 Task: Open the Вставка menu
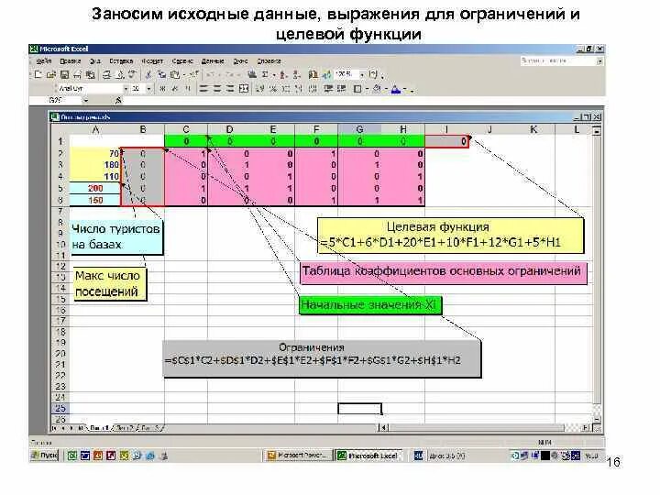tap(121, 61)
